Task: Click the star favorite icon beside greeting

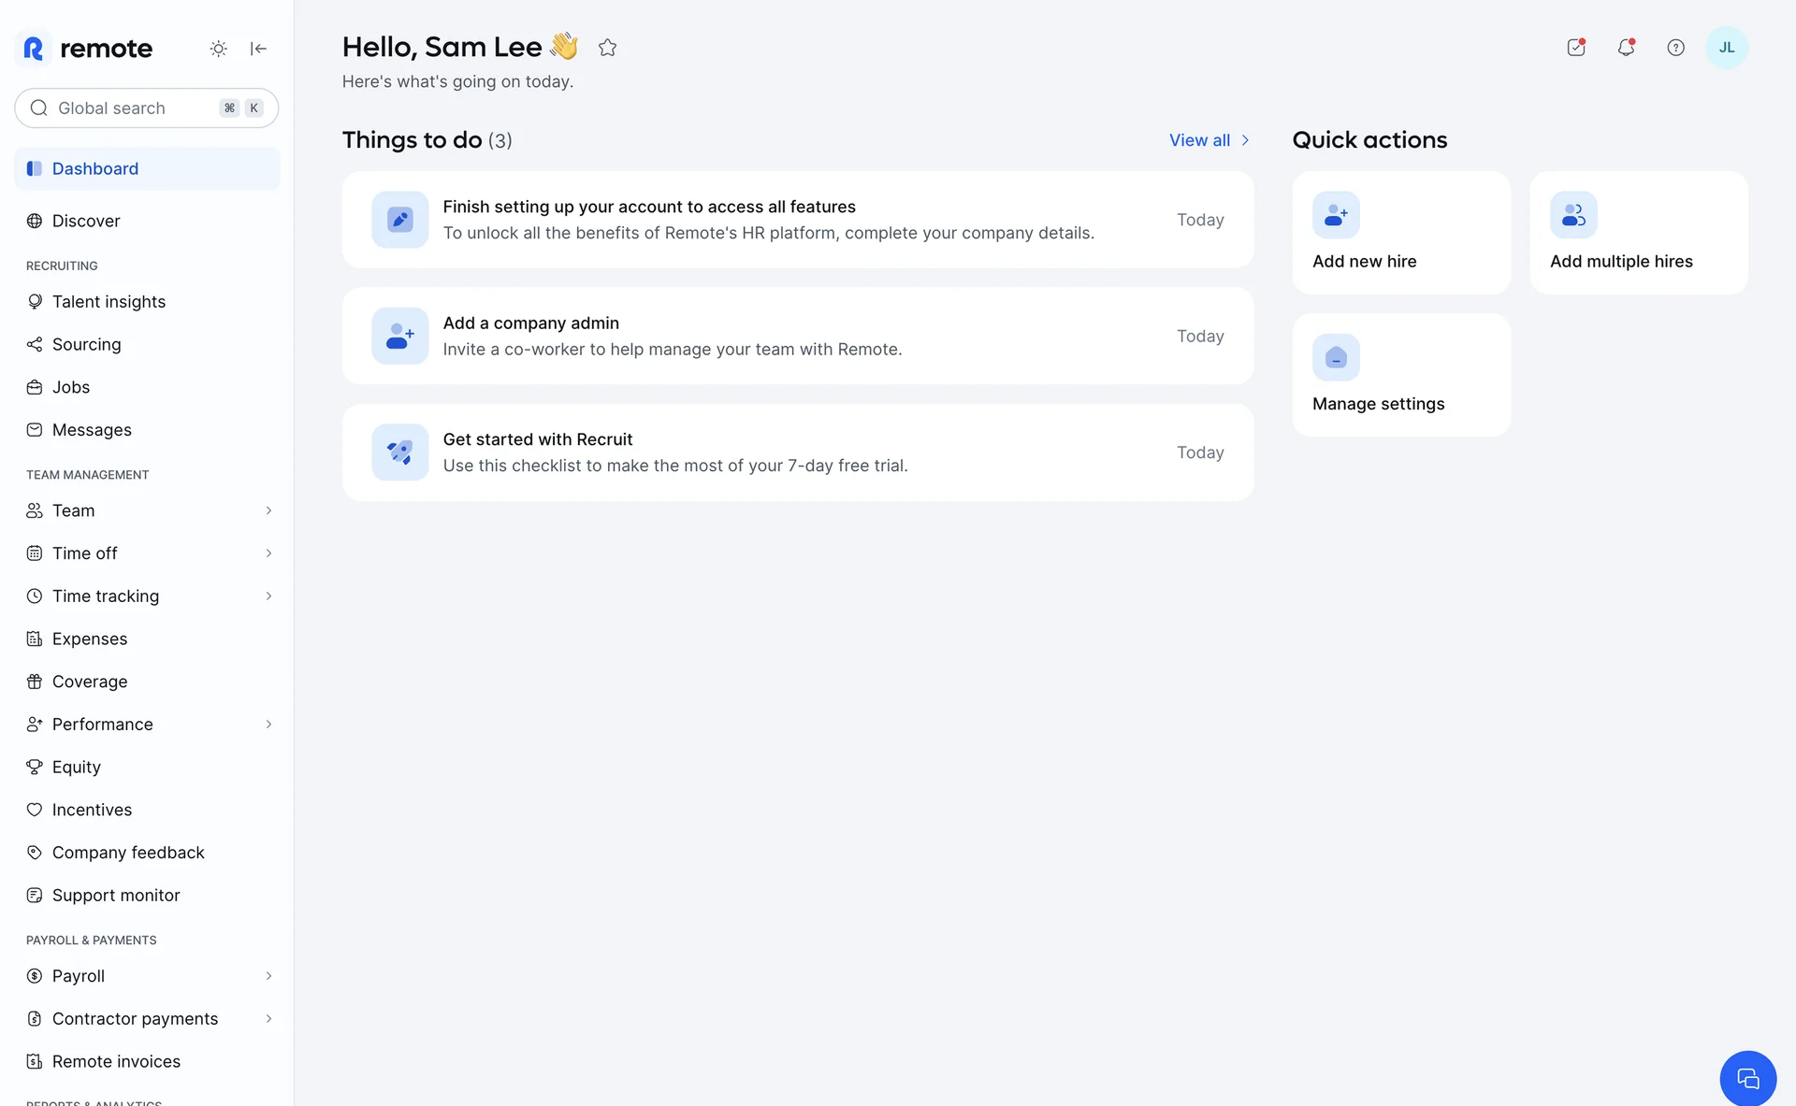Action: click(x=608, y=48)
